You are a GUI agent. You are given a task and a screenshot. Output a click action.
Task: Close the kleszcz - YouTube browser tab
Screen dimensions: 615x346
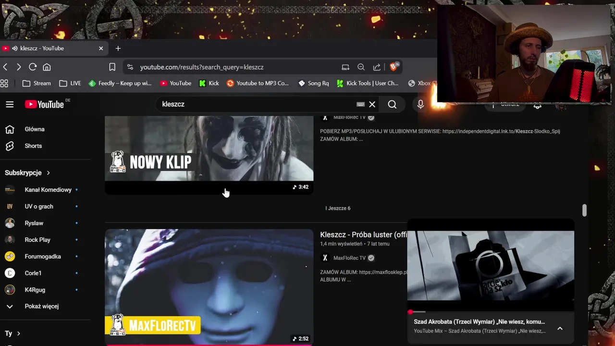(x=101, y=48)
